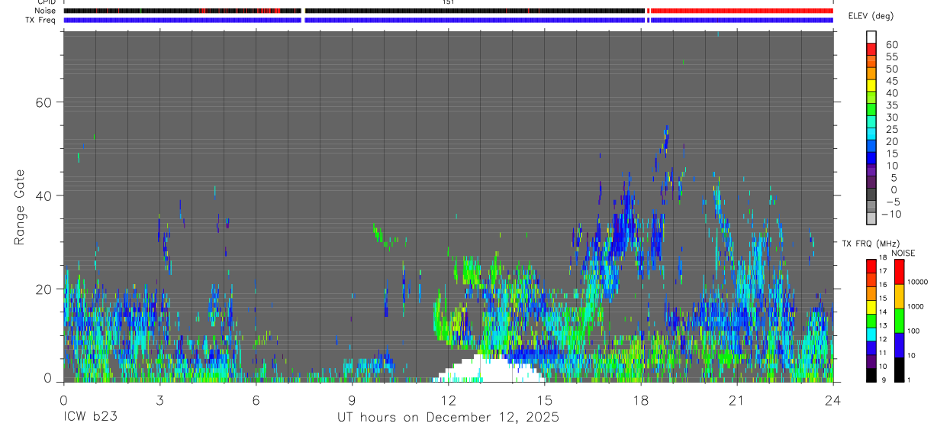Click the 'TX Freq' row label at top

tap(40, 20)
